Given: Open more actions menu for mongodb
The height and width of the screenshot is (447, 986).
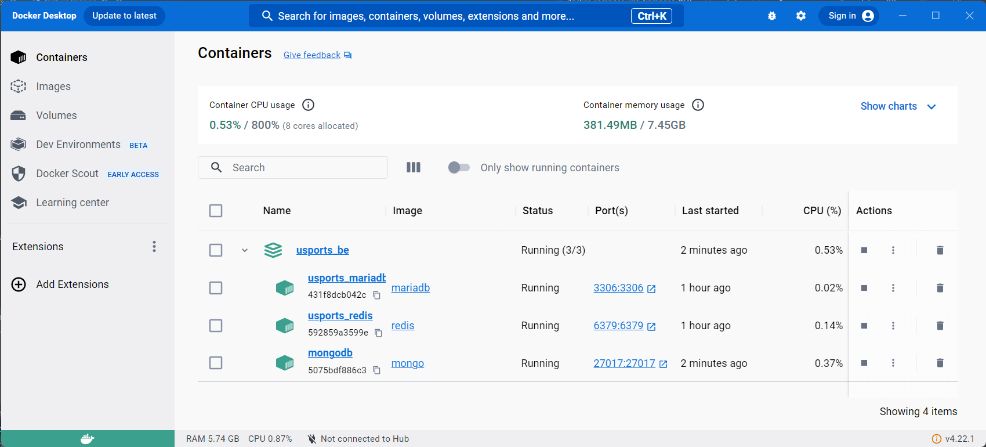Looking at the screenshot, I should click(893, 363).
